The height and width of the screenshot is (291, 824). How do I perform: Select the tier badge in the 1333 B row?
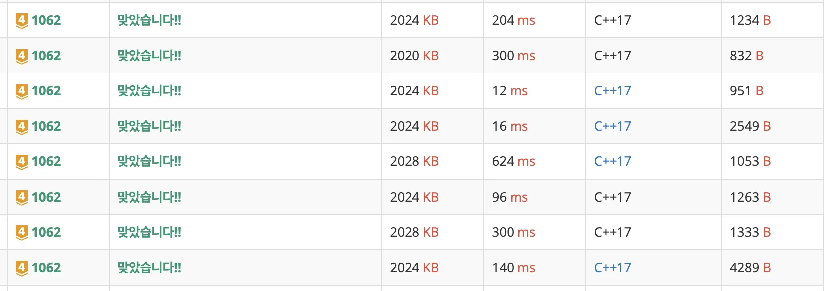(21, 233)
